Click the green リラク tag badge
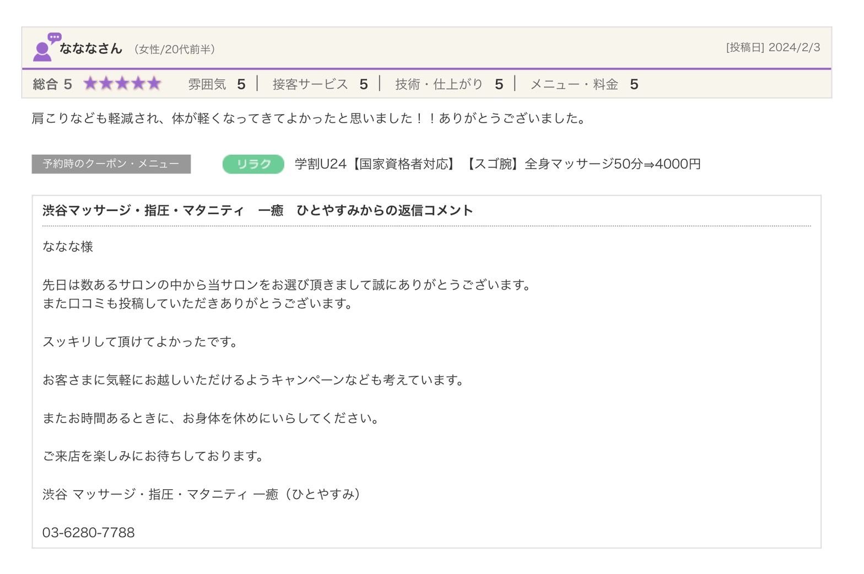 [253, 164]
